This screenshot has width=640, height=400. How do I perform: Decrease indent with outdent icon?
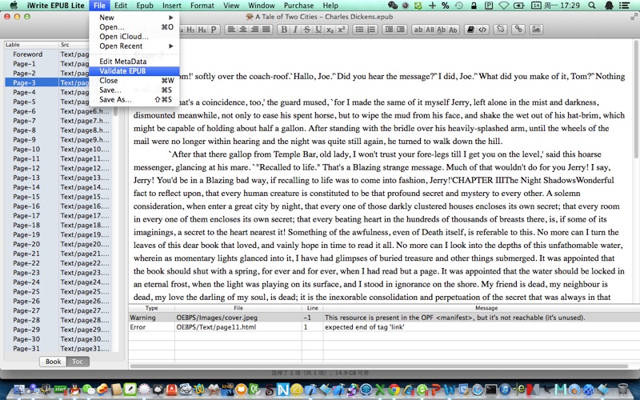coord(389,30)
